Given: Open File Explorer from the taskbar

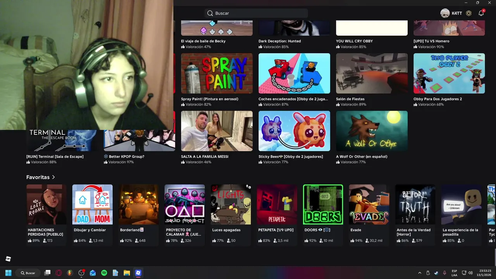Looking at the screenshot, I should click(x=127, y=273).
